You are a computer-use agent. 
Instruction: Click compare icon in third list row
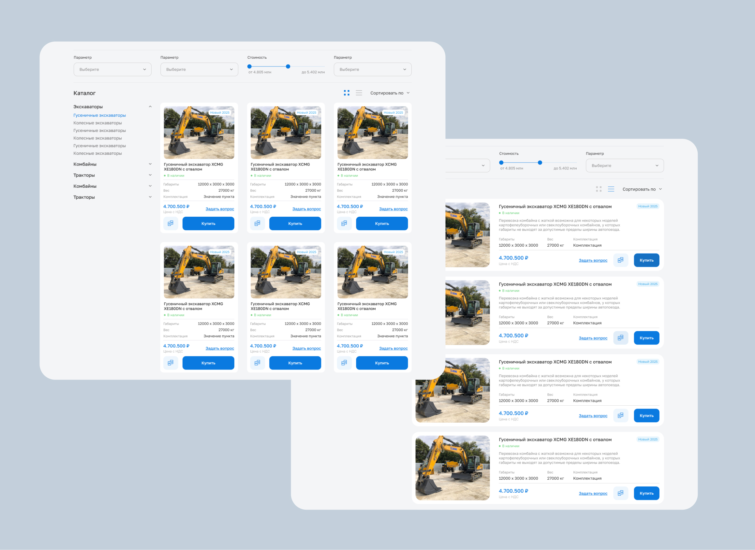pos(620,415)
